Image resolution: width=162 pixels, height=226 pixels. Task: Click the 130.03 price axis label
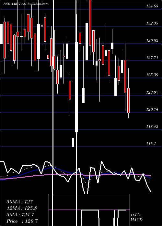152,41
